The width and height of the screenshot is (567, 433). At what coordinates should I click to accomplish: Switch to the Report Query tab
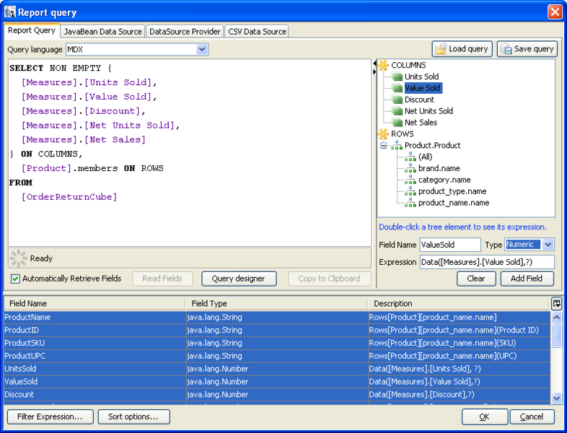(x=32, y=30)
